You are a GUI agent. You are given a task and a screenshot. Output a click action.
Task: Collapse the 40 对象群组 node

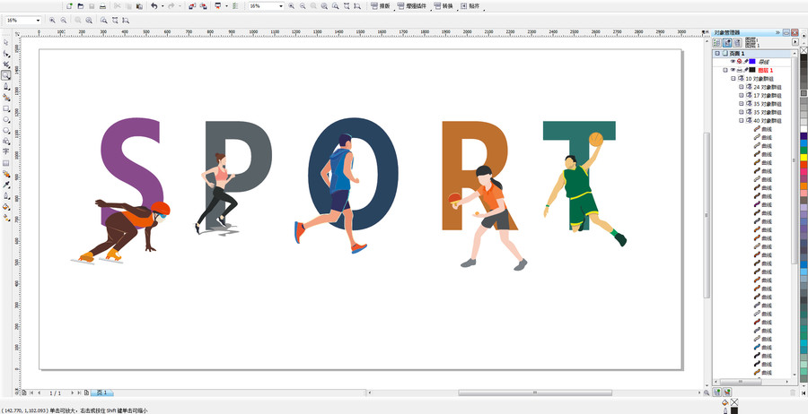point(742,120)
